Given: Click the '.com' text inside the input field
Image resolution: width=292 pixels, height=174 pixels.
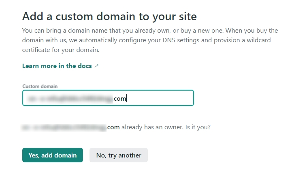Looking at the screenshot, I should 119,99.
